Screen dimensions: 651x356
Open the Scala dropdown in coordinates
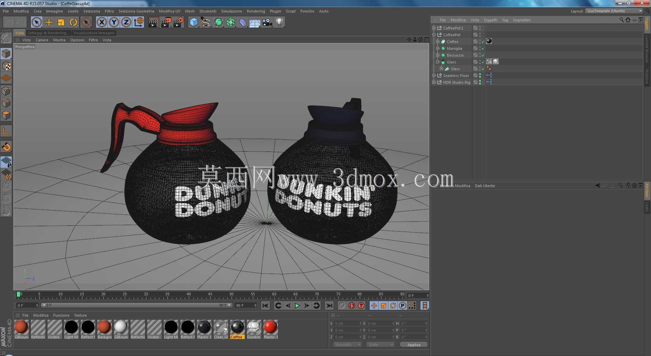[x=380, y=344]
